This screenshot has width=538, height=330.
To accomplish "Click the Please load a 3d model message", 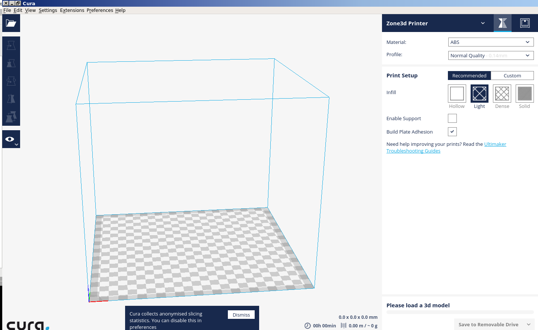I will point(418,305).
